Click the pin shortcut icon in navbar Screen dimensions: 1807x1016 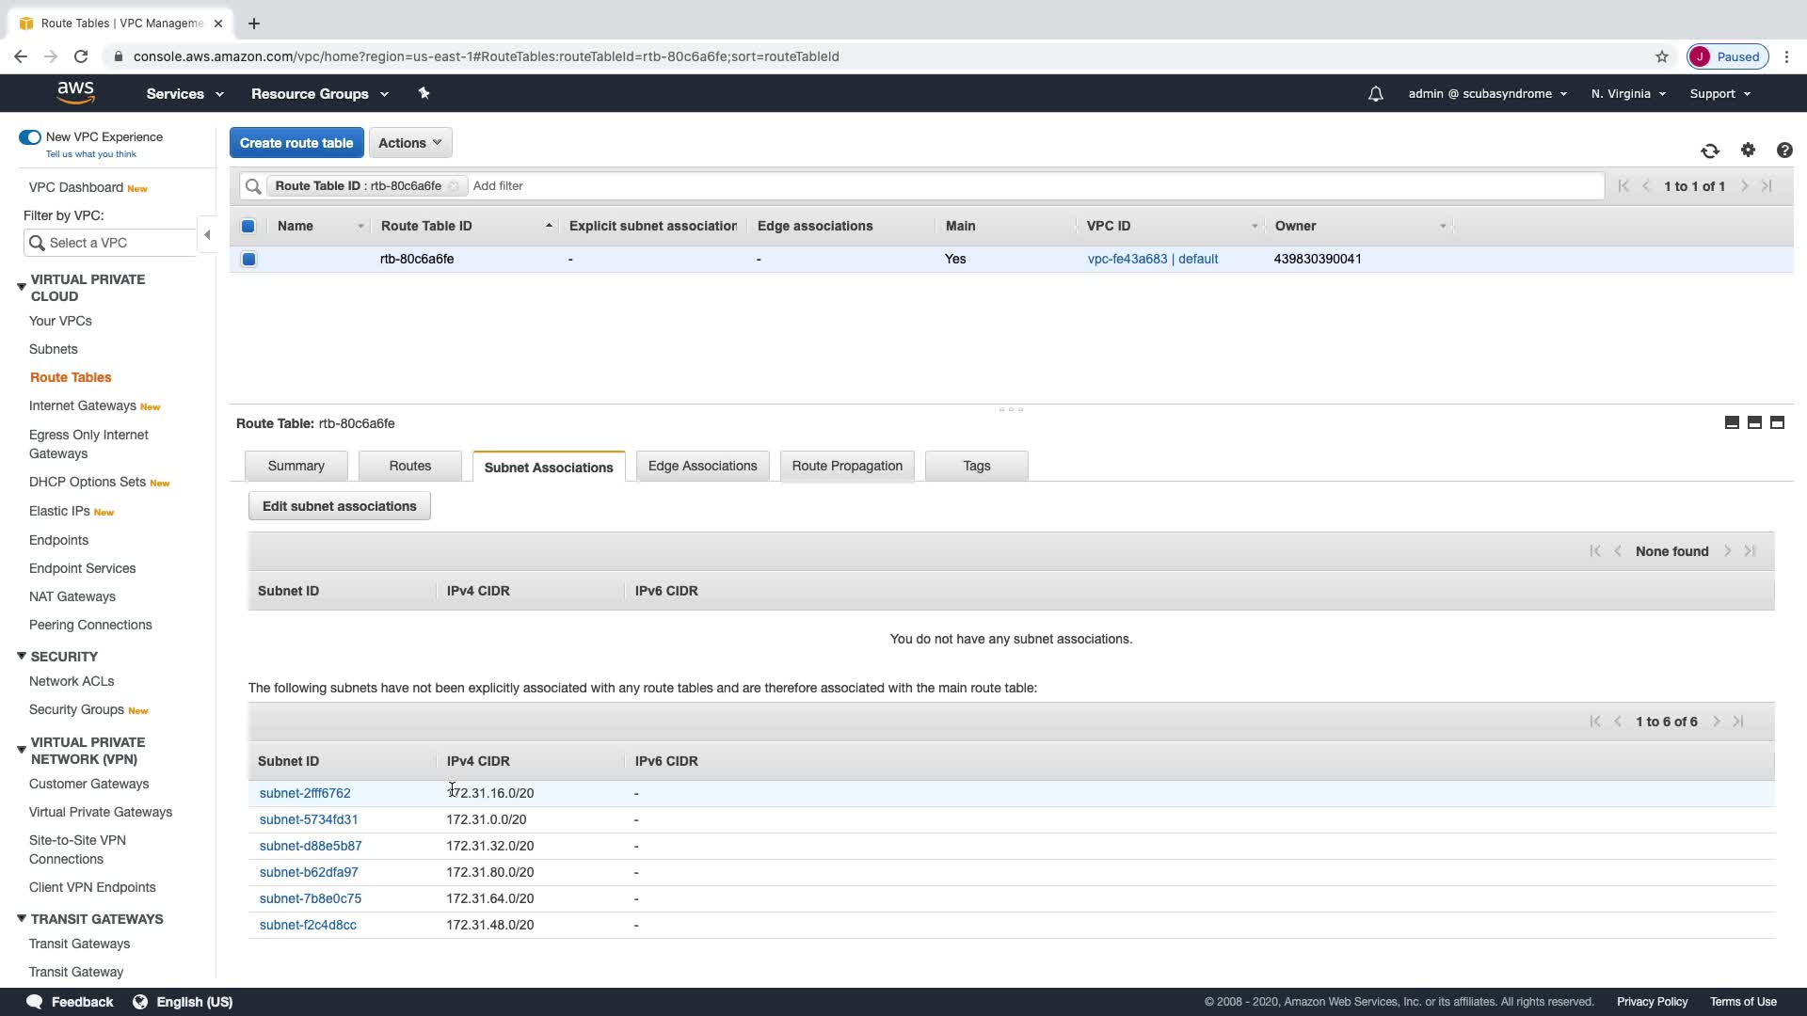[424, 93]
